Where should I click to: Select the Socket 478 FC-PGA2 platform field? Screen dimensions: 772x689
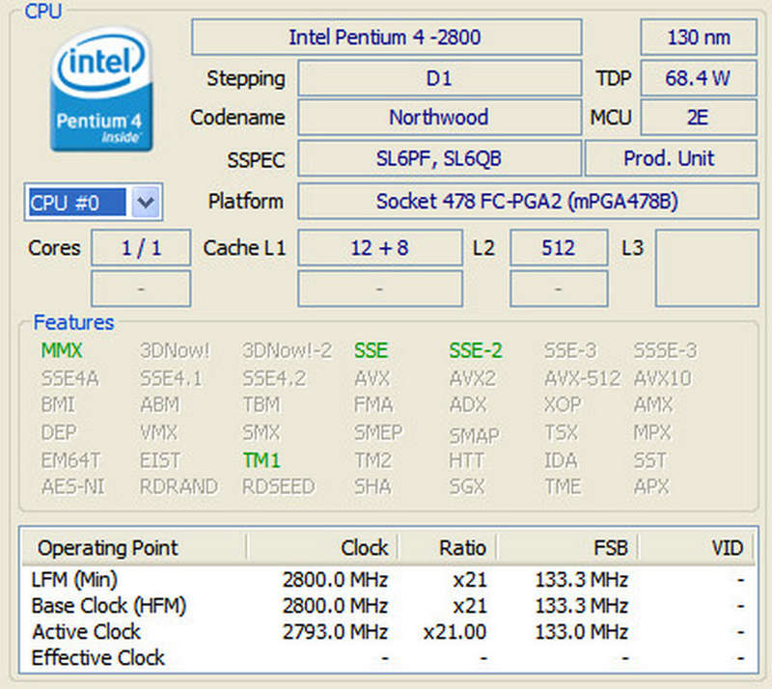click(528, 201)
